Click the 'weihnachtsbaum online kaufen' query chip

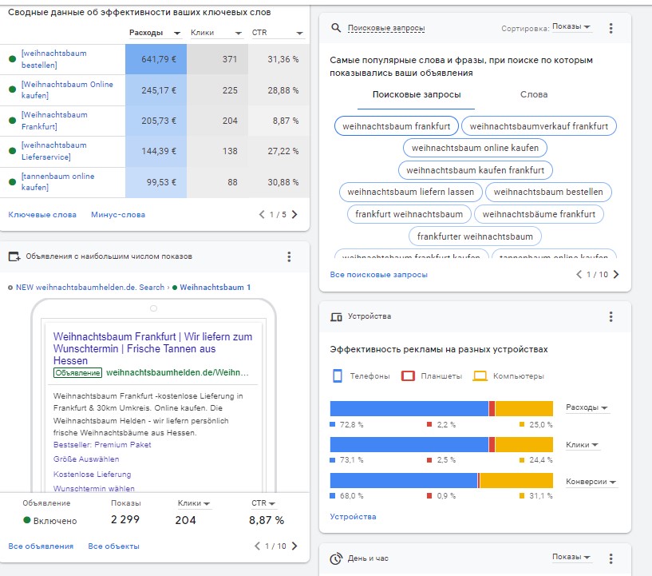point(475,148)
